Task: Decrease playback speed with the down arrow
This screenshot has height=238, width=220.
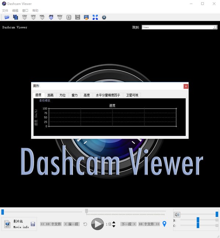Action: click(114, 226)
